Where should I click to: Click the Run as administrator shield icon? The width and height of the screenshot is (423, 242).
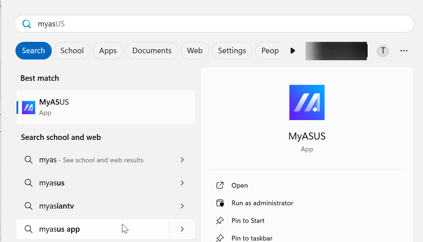click(x=220, y=203)
